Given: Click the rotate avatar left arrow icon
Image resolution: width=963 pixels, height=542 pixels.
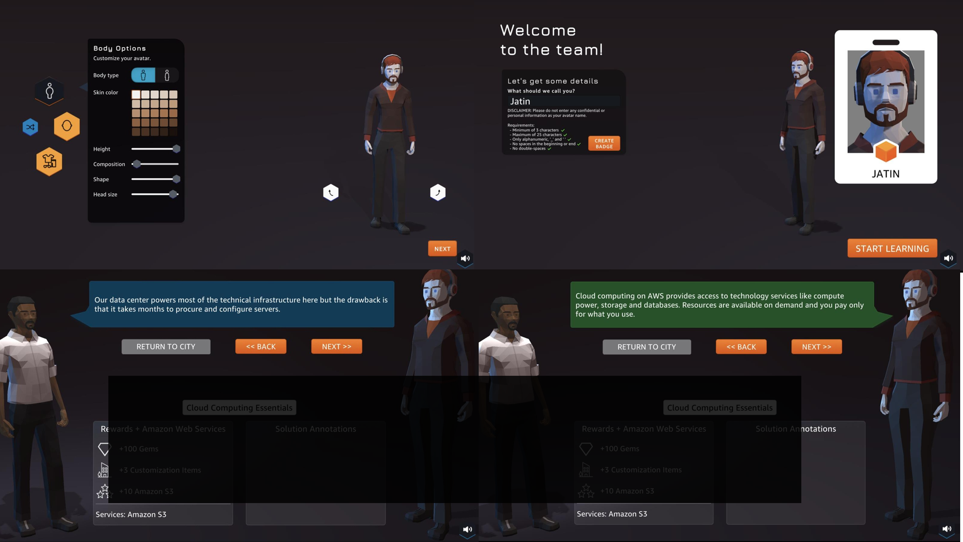Looking at the screenshot, I should 330,192.
